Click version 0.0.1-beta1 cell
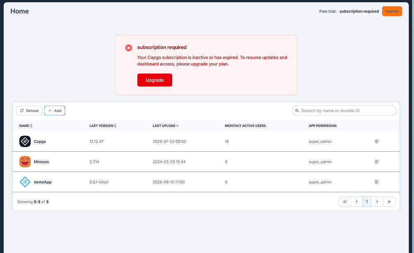Viewport: 414px width, 253px height. [x=99, y=182]
